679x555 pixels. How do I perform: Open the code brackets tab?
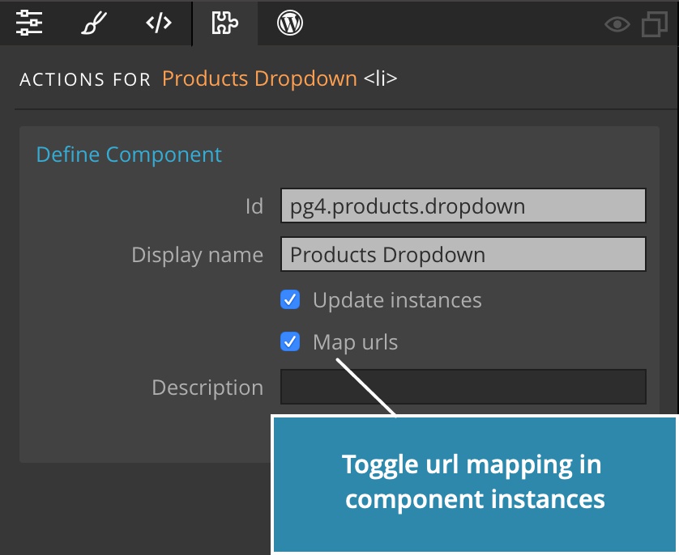(159, 23)
